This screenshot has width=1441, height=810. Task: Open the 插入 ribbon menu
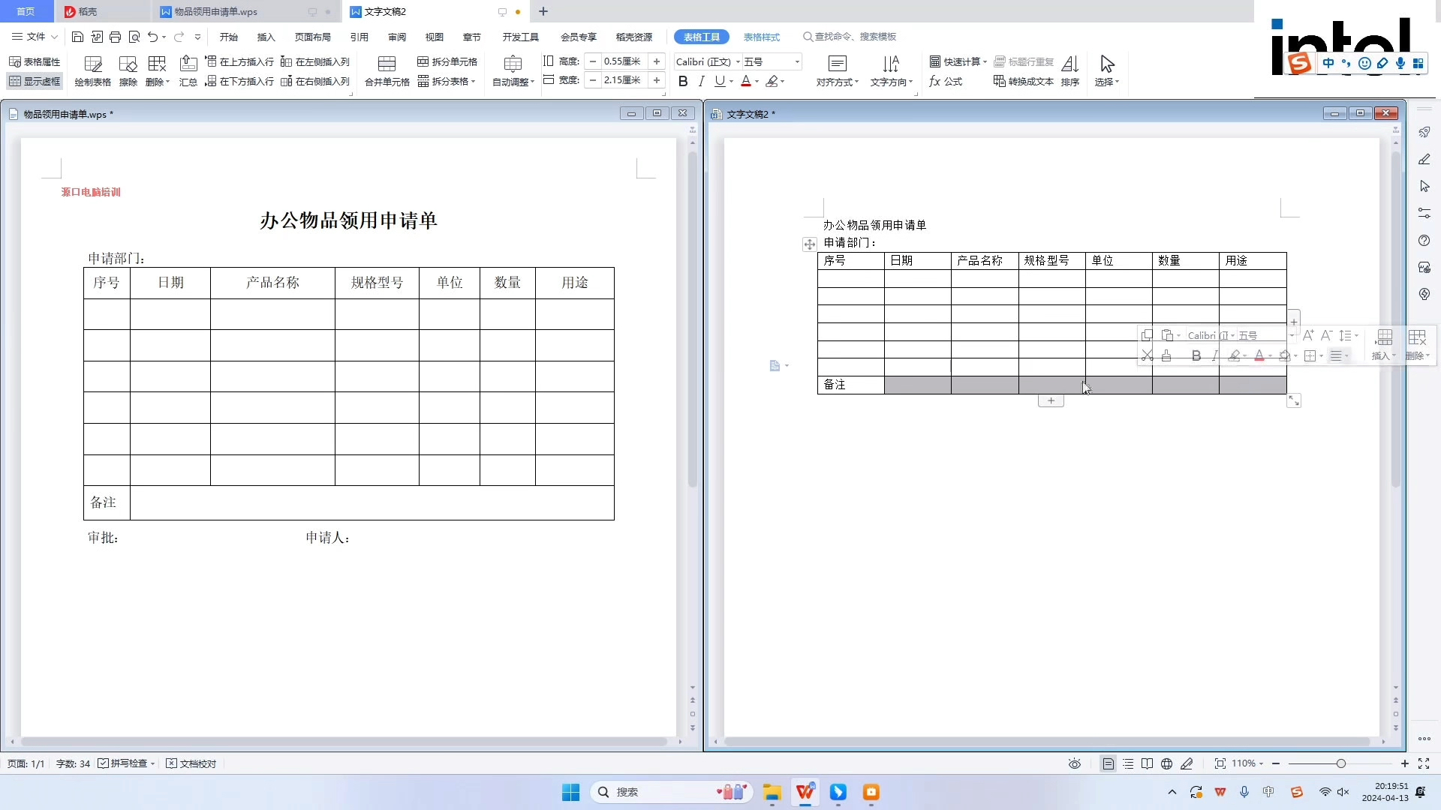(x=266, y=37)
